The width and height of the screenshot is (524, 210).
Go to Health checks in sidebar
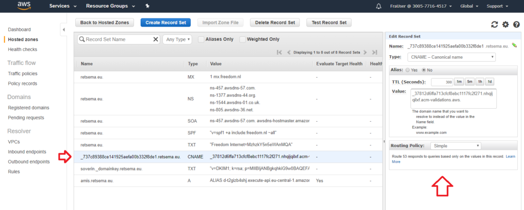23,50
